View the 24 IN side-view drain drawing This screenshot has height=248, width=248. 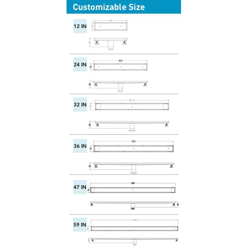[x=120, y=84]
